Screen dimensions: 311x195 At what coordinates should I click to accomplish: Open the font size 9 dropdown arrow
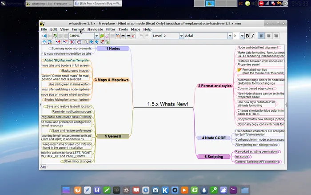tap(242, 36)
